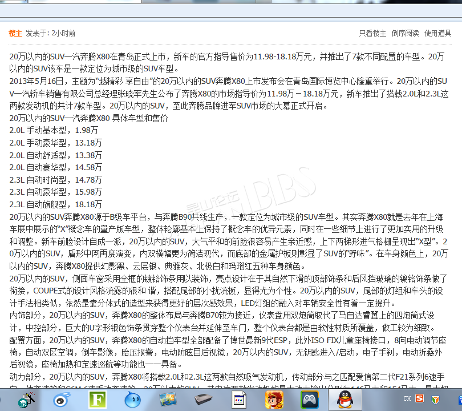
Task: Open the blue eye video app in taskbar
Action: [62, 400]
